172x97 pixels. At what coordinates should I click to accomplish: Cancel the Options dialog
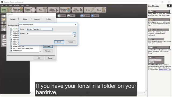[x=50, y=58]
